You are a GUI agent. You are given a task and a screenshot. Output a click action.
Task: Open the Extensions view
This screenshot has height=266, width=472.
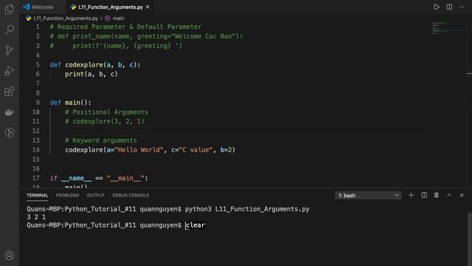tap(10, 91)
